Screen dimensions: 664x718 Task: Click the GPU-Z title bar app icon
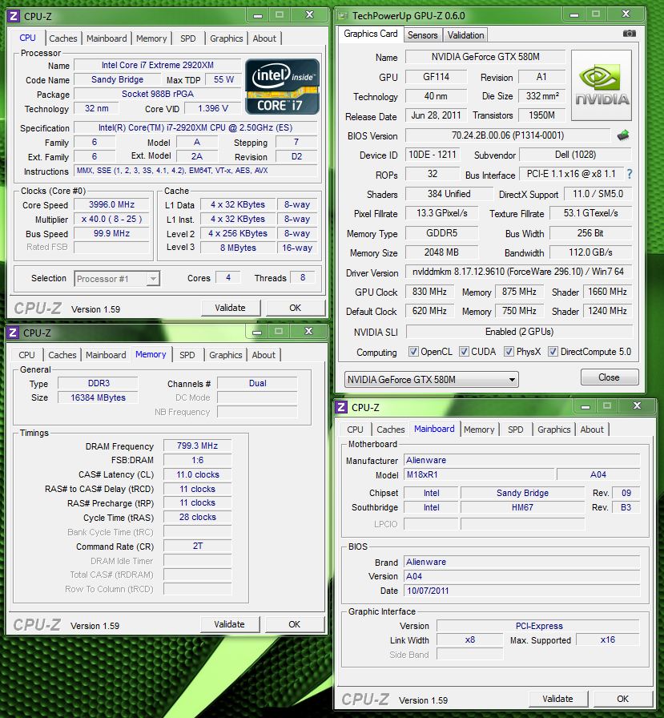tap(343, 16)
